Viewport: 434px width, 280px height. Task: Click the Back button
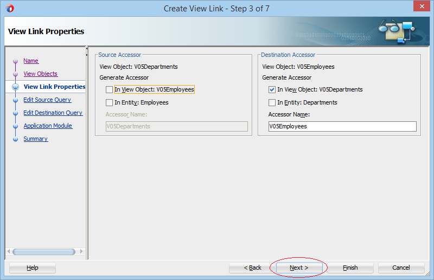(252, 268)
